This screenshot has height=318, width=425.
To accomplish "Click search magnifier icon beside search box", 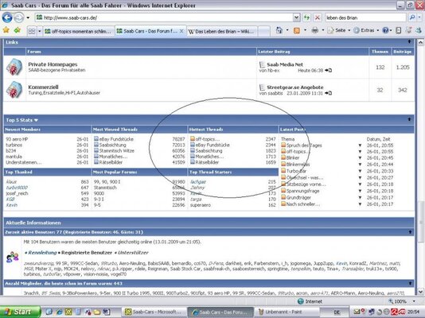I will [x=412, y=17].
